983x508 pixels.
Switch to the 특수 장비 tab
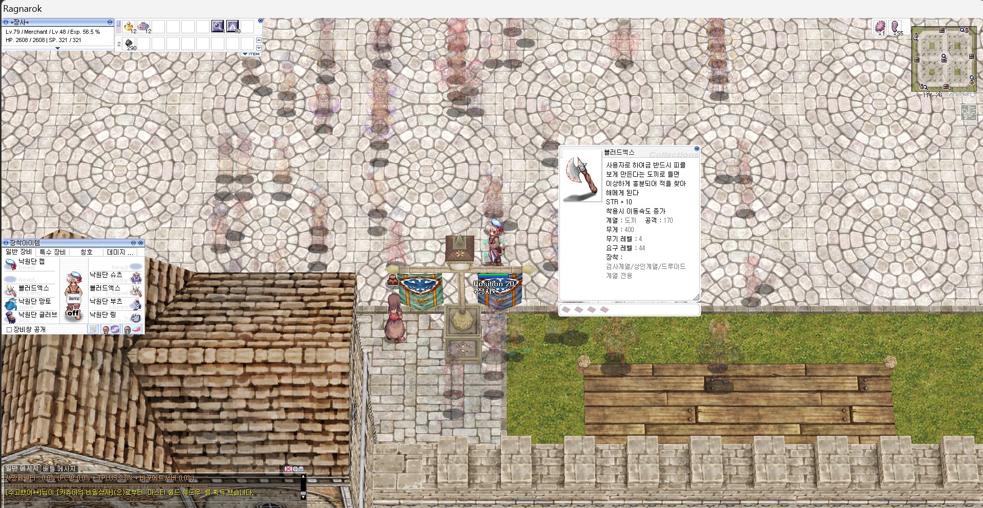click(x=53, y=252)
